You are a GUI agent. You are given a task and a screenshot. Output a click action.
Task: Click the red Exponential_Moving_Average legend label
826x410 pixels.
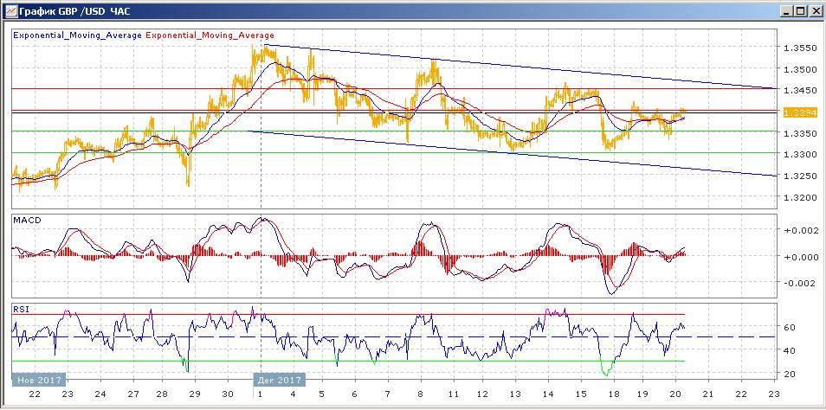[210, 35]
